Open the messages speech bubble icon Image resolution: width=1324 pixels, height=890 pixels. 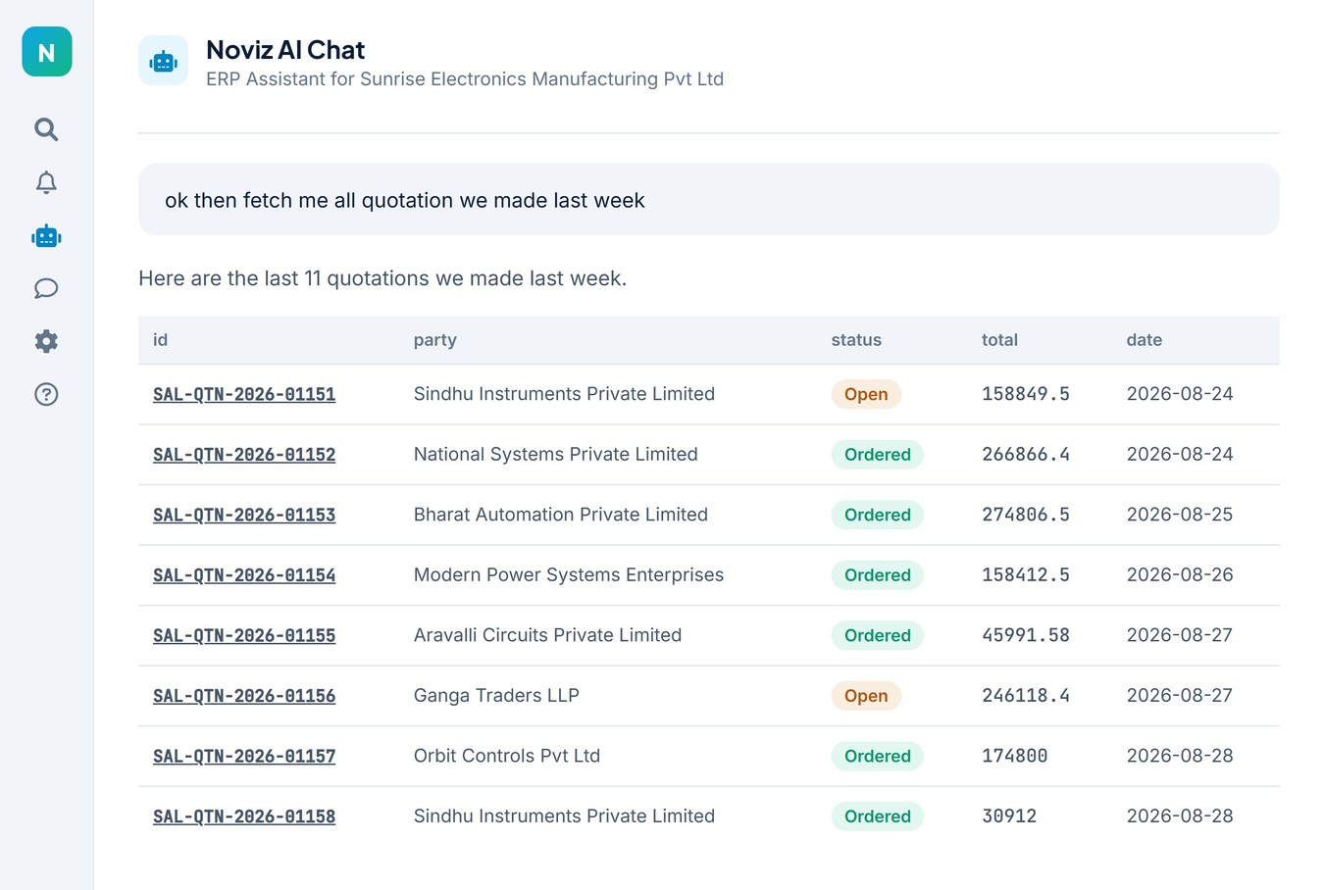(46, 288)
